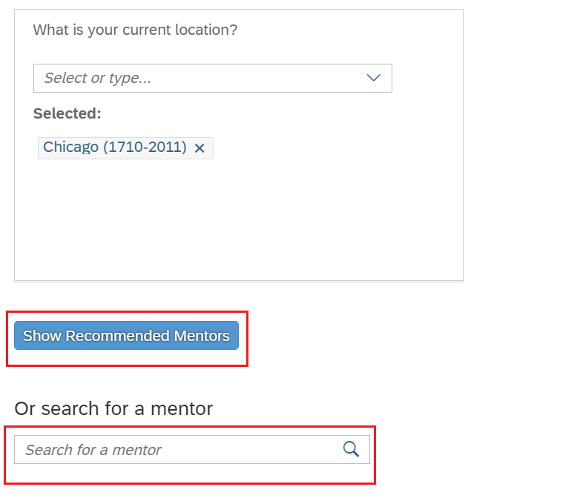Delete the Chicago tag with its X

200,148
